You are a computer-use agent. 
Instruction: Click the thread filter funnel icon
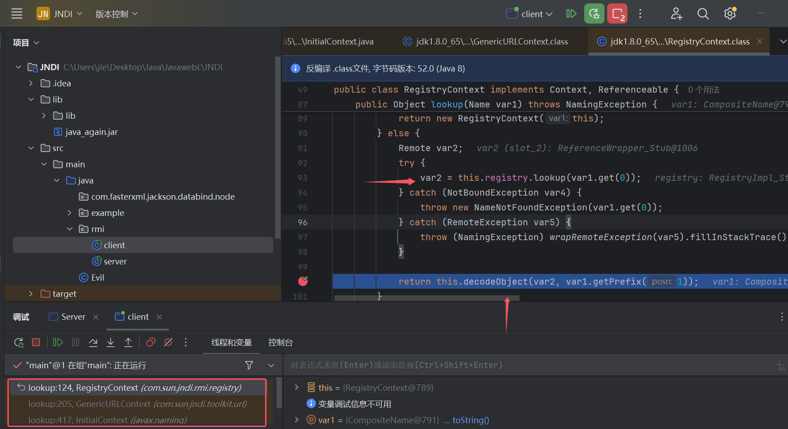click(x=249, y=365)
